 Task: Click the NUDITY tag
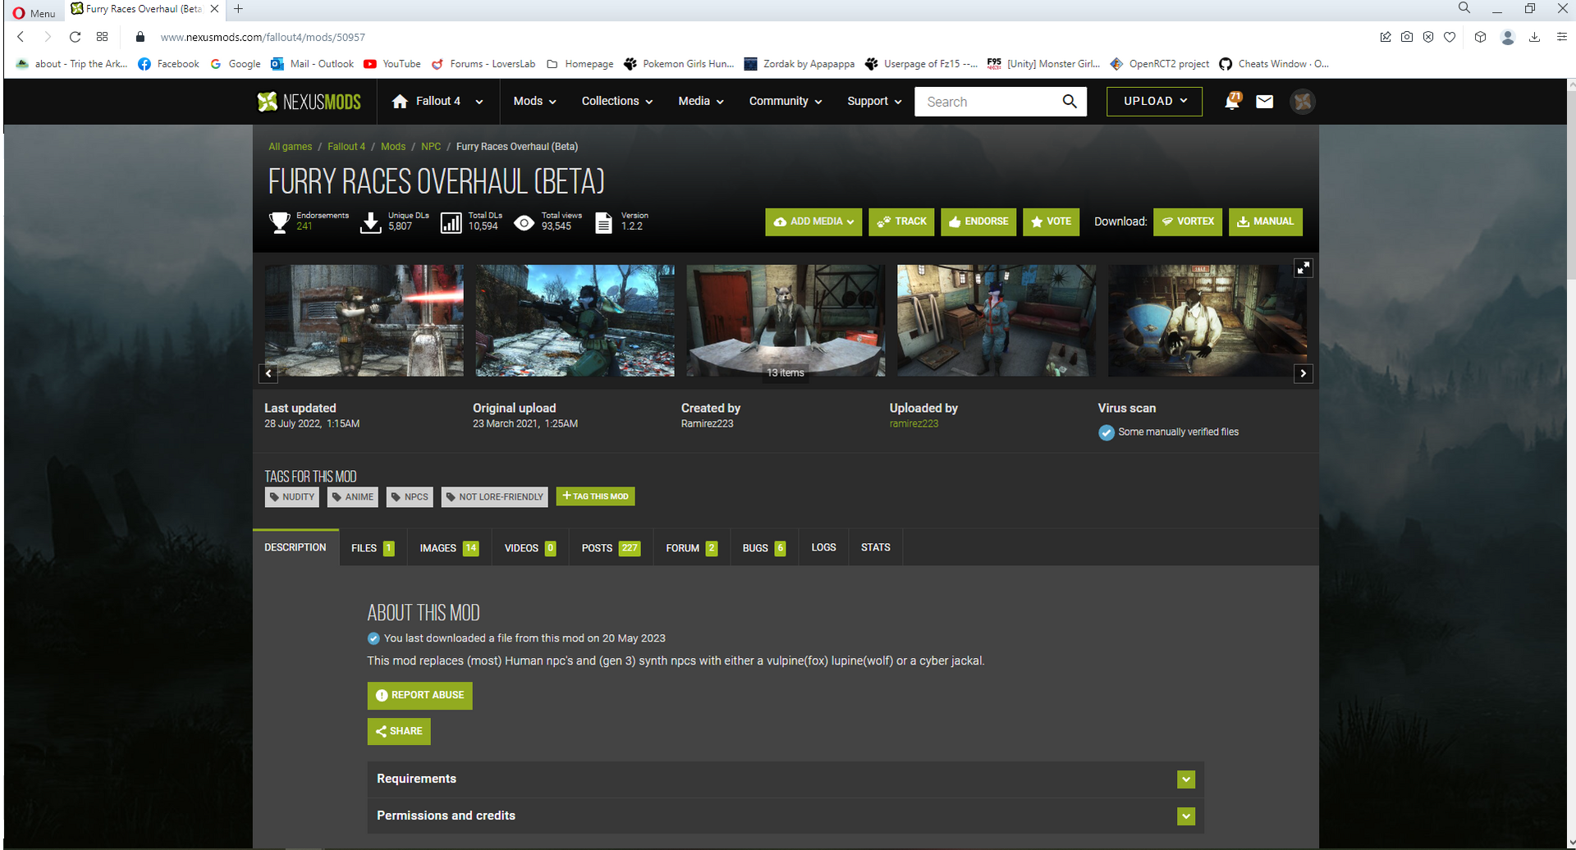coord(292,496)
